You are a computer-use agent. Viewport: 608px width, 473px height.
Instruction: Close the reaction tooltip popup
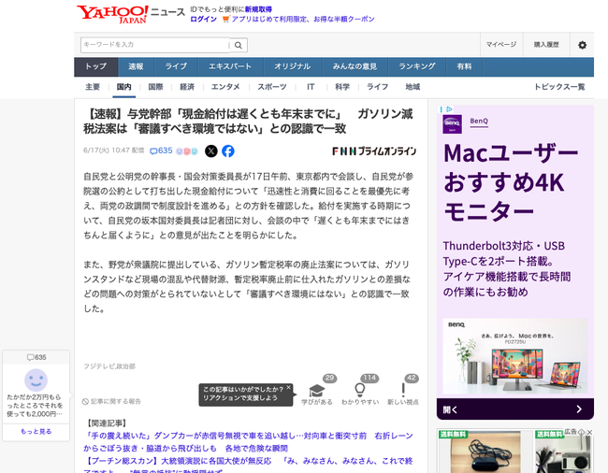[x=288, y=387]
